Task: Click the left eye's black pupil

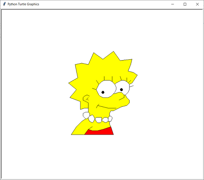Action: (x=103, y=92)
